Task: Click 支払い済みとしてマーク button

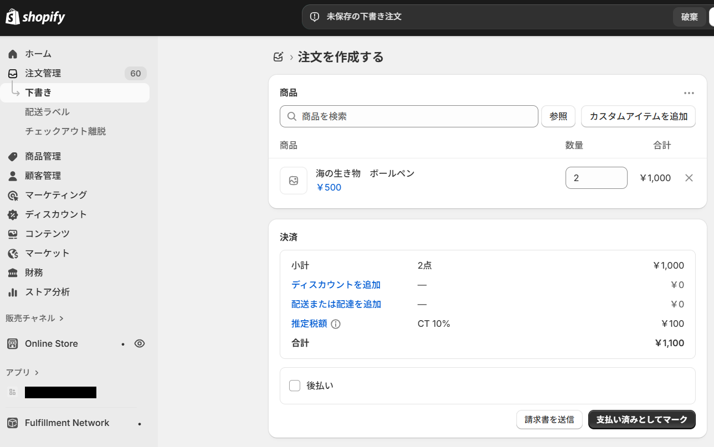Action: click(641, 419)
